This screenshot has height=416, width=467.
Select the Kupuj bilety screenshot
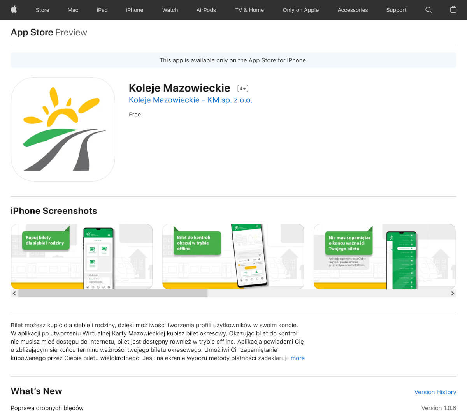click(x=82, y=256)
